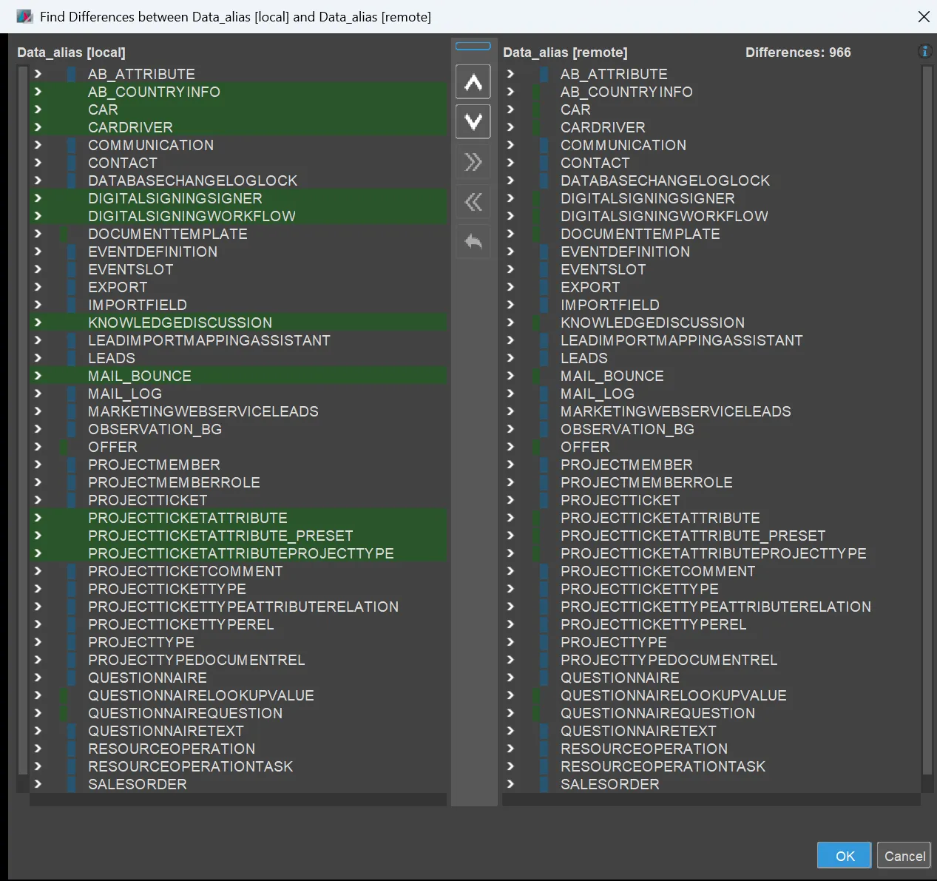Click the green marker icon of local DOCUMENTTEMPLATE
937x881 pixels.
click(x=64, y=234)
